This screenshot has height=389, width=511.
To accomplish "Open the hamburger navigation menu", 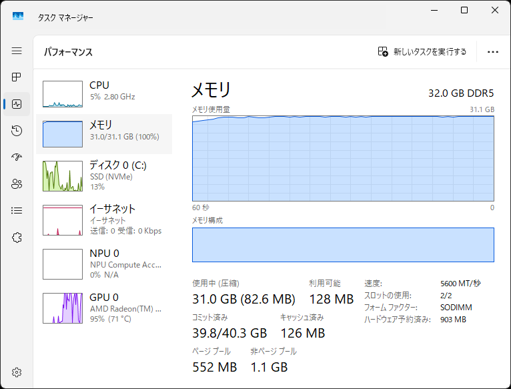I will pyautogui.click(x=17, y=51).
